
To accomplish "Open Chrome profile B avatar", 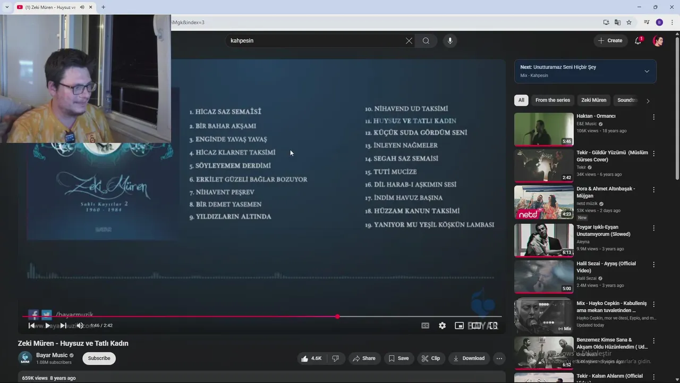I will tap(659, 22).
